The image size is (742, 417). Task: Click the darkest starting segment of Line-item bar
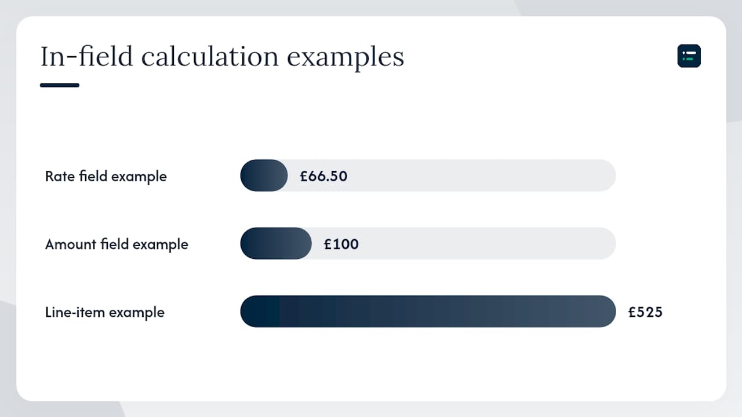click(x=260, y=312)
